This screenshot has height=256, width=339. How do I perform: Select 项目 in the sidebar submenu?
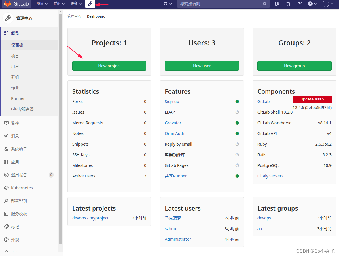[30, 56]
